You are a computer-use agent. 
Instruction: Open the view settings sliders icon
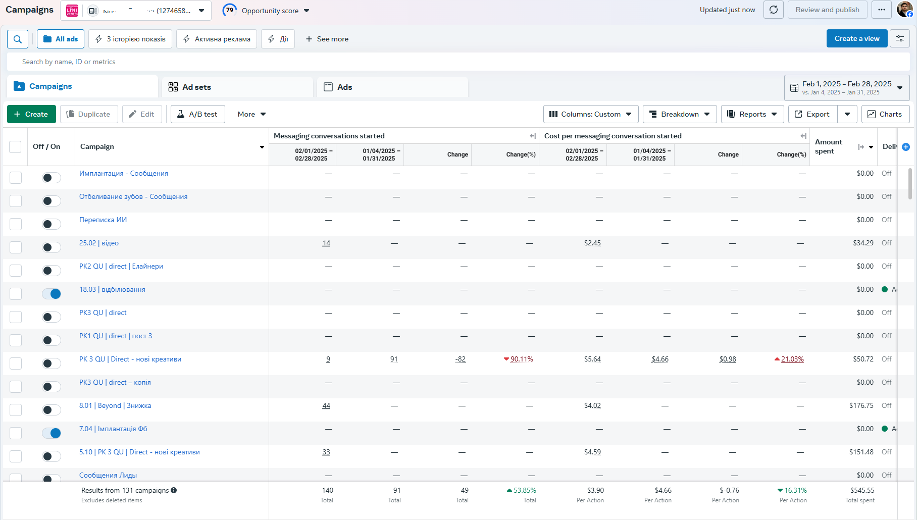point(900,38)
